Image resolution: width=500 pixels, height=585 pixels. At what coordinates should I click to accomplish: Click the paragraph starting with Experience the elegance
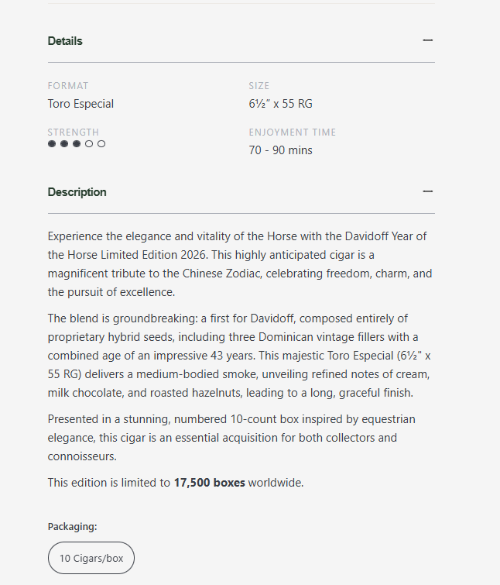240,264
